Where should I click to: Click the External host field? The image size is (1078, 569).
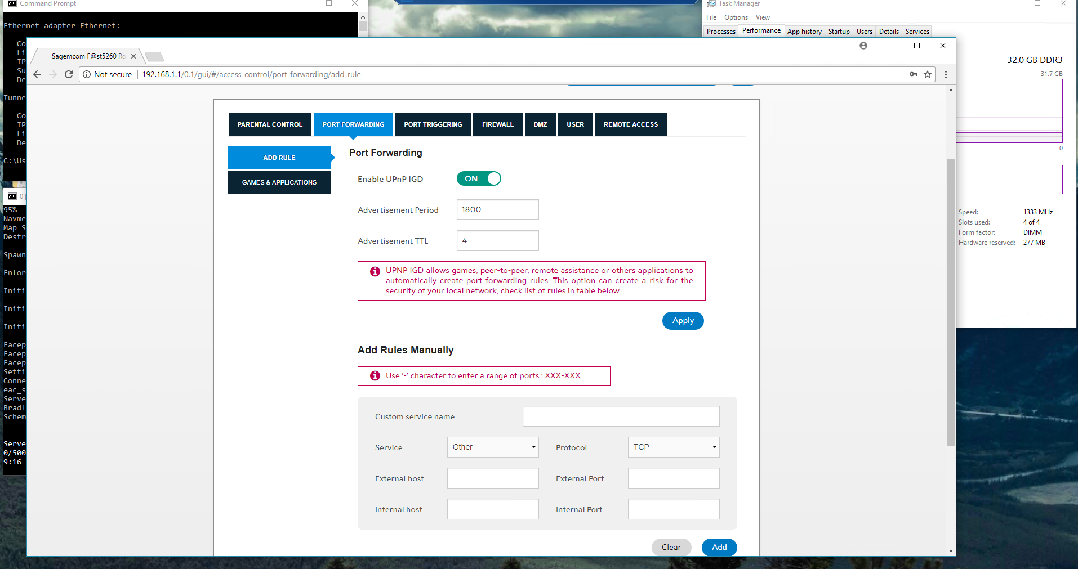pos(493,478)
